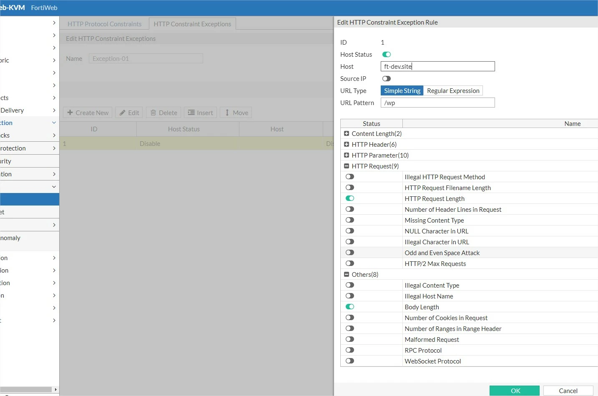This screenshot has width=598, height=396.
Task: Click the Delete trash icon
Action: [153, 113]
